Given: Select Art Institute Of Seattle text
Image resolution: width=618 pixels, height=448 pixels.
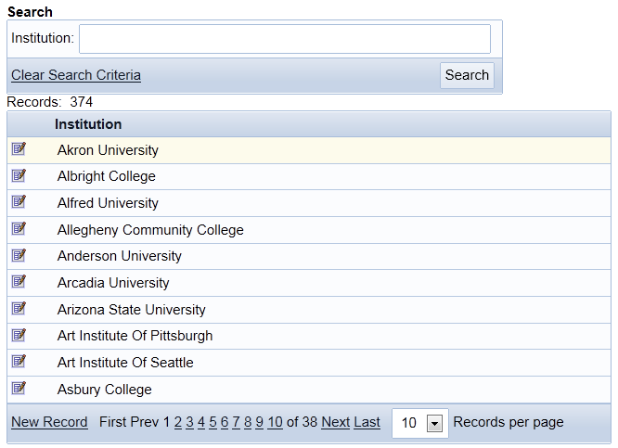Looking at the screenshot, I should pyautogui.click(x=125, y=363).
